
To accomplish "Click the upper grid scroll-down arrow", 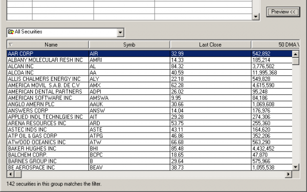I will click(x=256, y=17).
